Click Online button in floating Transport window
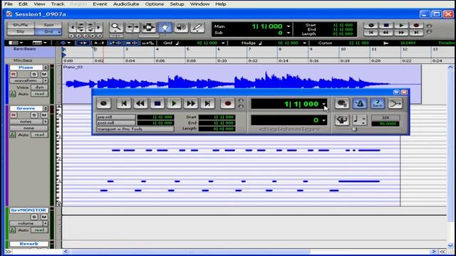Screen dimensions: 456x256 (x=104, y=103)
